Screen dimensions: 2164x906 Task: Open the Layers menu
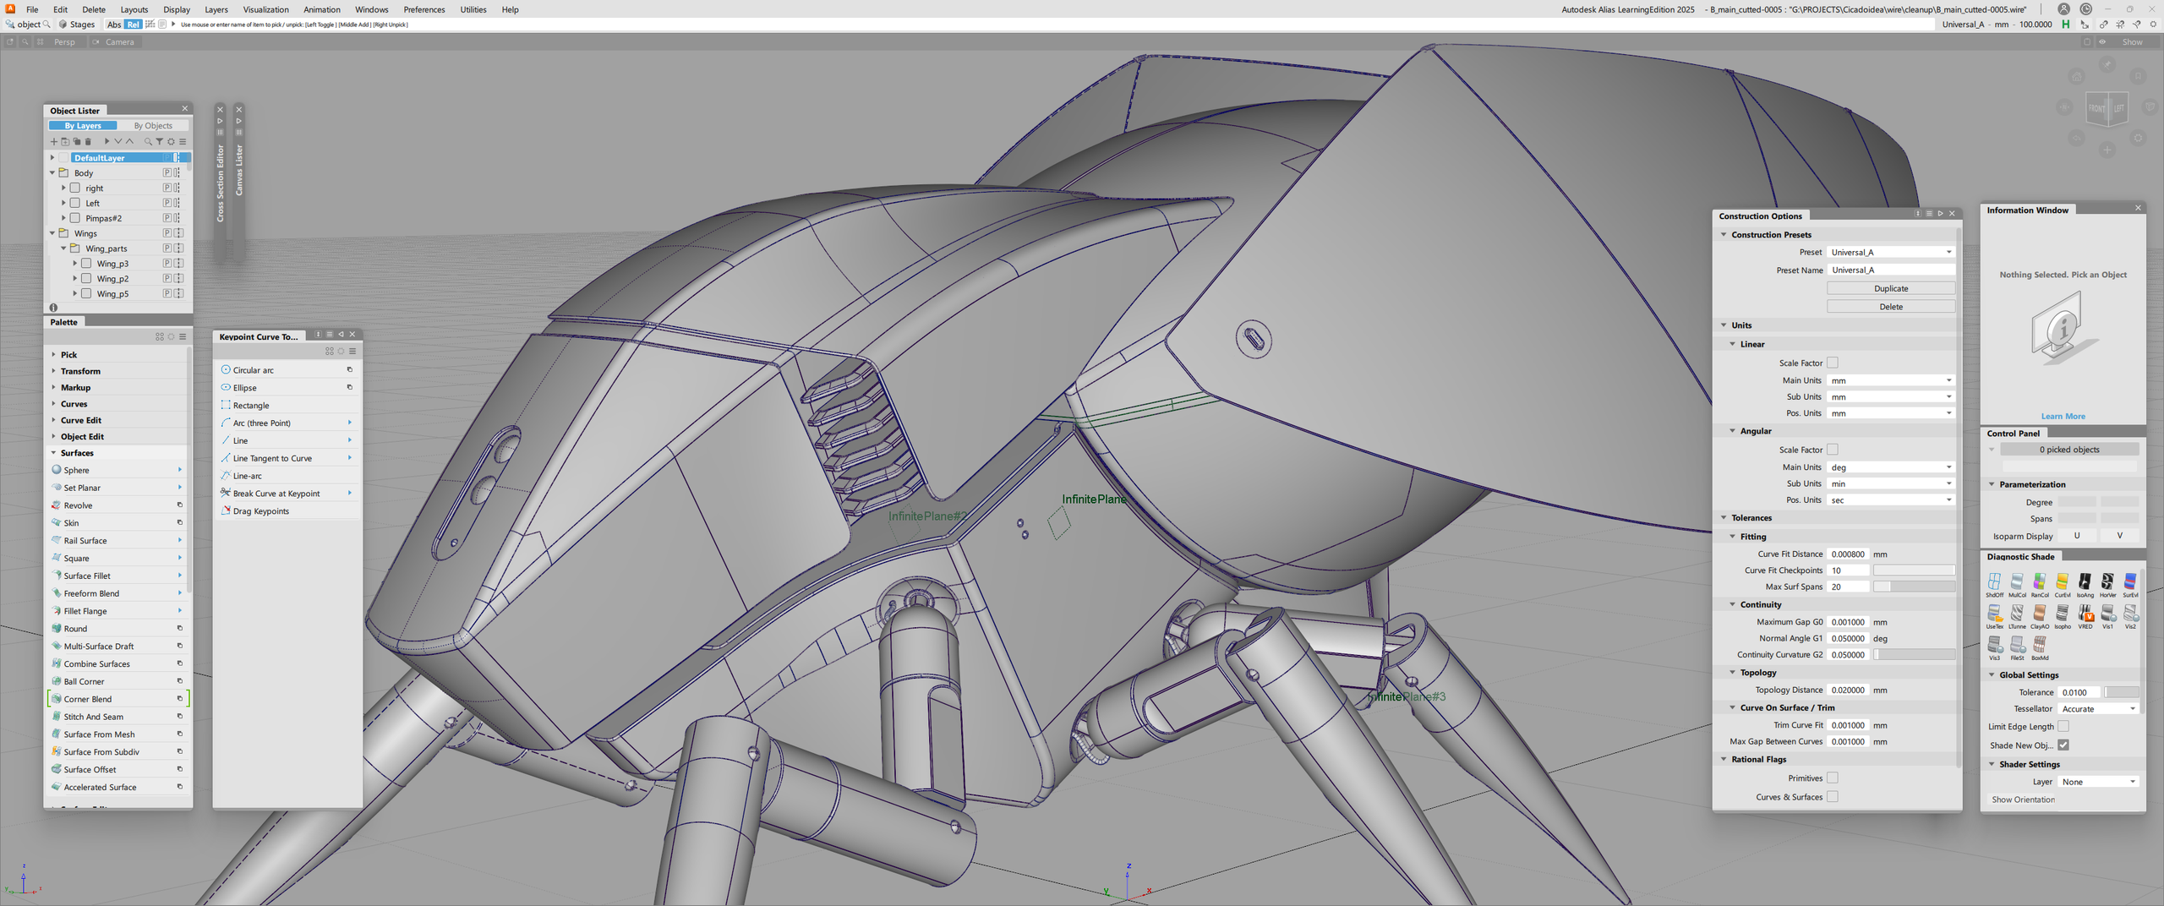click(x=216, y=9)
